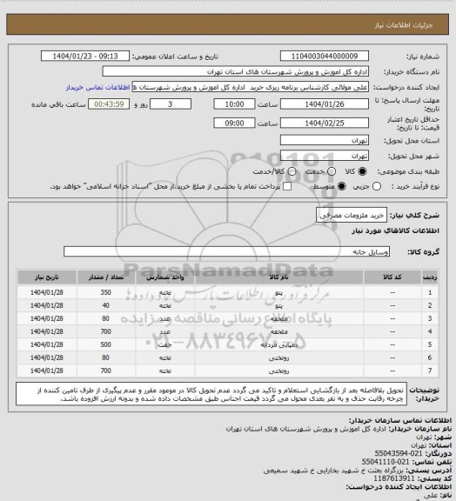Click روتختی item name in row 7
The height and width of the screenshot is (501, 456).
pyautogui.click(x=278, y=371)
